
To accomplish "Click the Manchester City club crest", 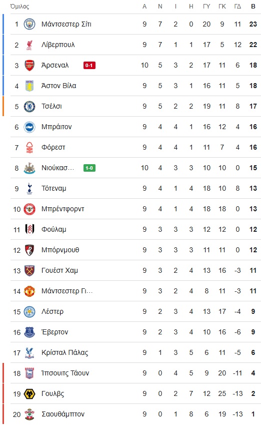I will pos(29,24).
